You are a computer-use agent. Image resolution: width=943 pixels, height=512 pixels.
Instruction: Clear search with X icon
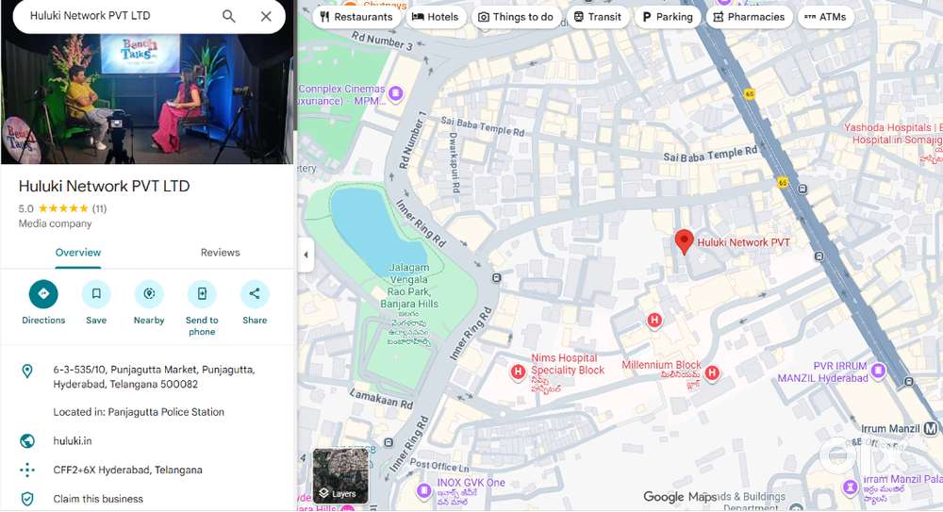[x=266, y=16]
